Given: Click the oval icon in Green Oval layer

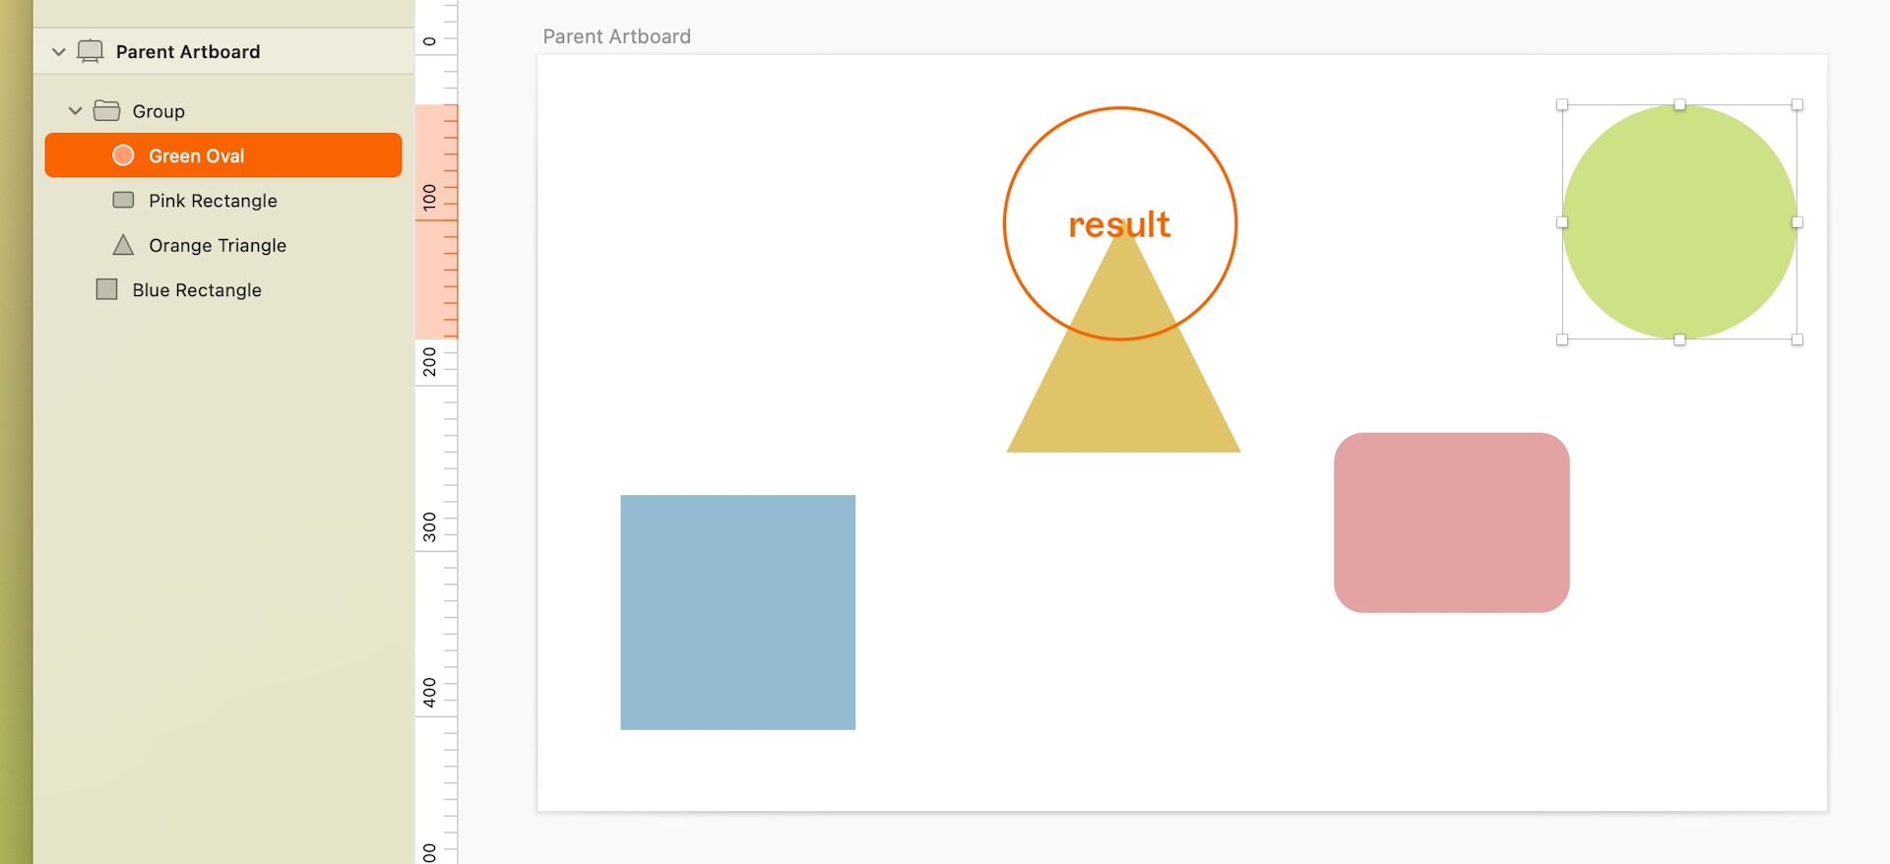Looking at the screenshot, I should pyautogui.click(x=123, y=155).
